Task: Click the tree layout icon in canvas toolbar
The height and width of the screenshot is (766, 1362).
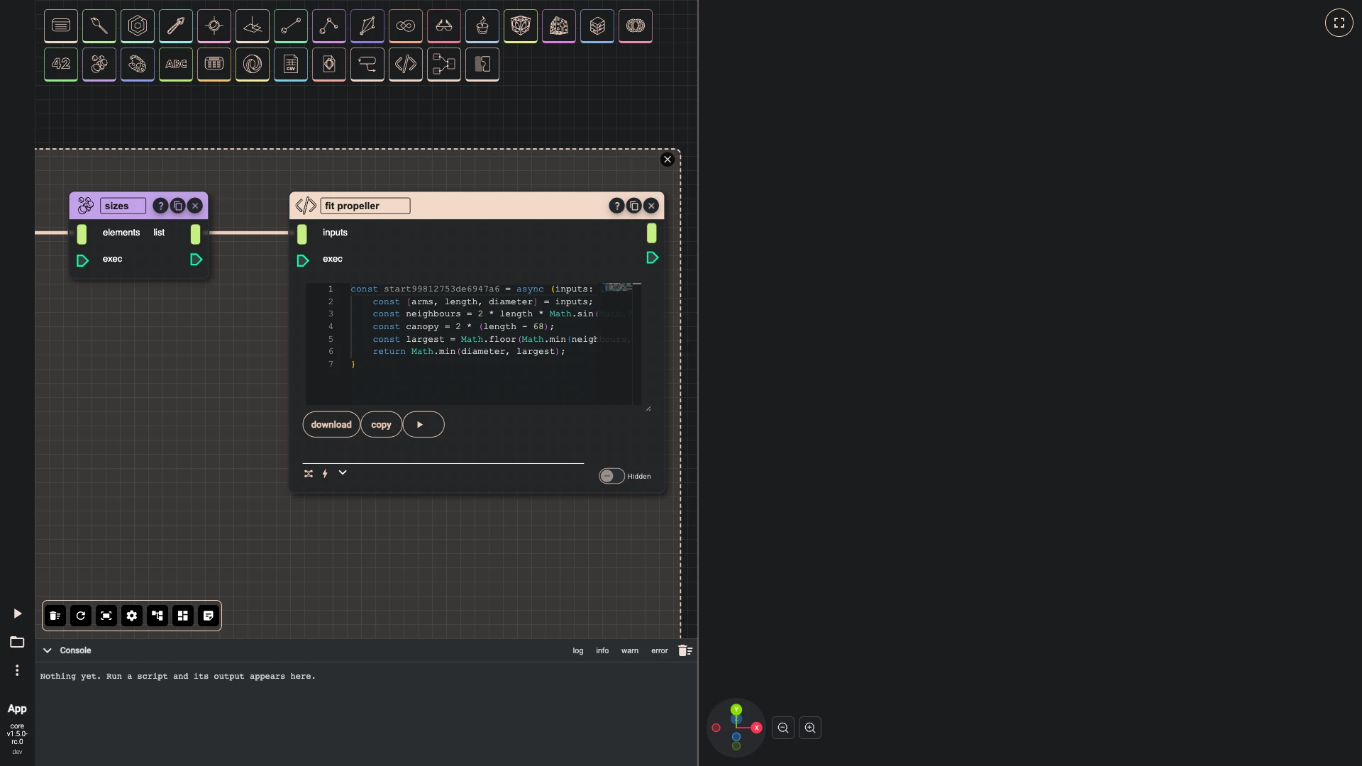Action: point(157,616)
